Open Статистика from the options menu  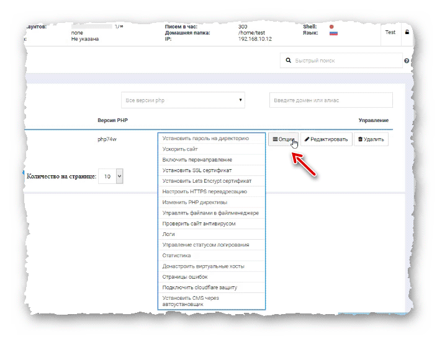coord(211,255)
